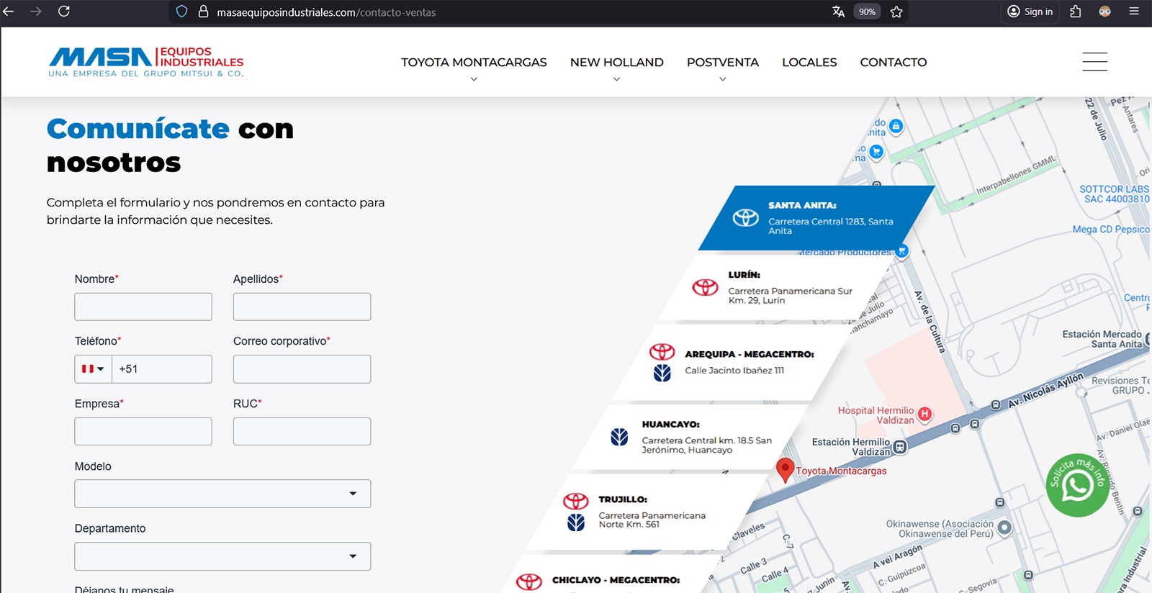Image resolution: width=1152 pixels, height=593 pixels.
Task: Open the browser application menu
Action: tap(1134, 12)
